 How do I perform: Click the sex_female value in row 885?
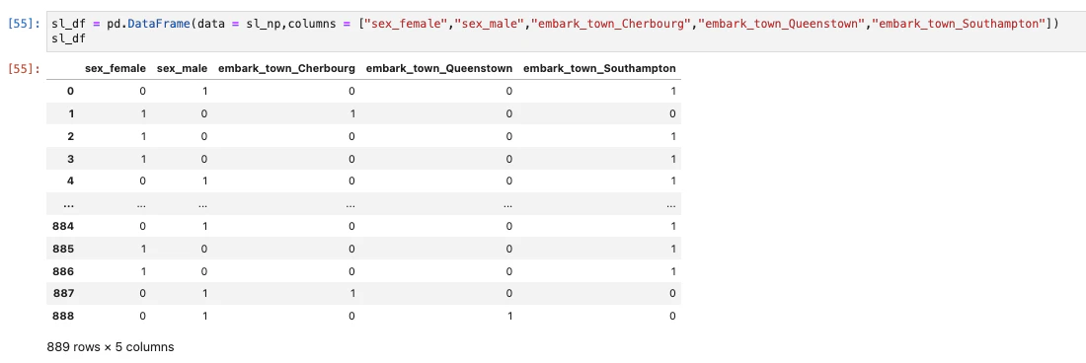coord(143,249)
